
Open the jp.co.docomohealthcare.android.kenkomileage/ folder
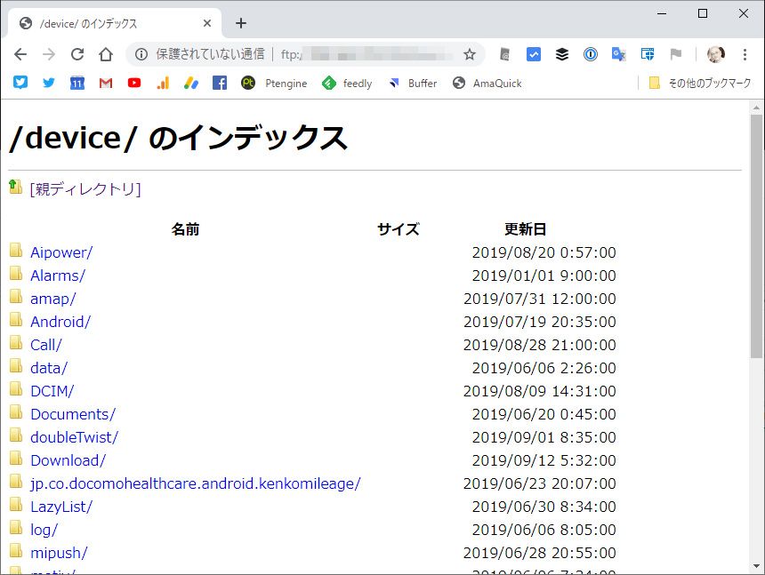(195, 483)
